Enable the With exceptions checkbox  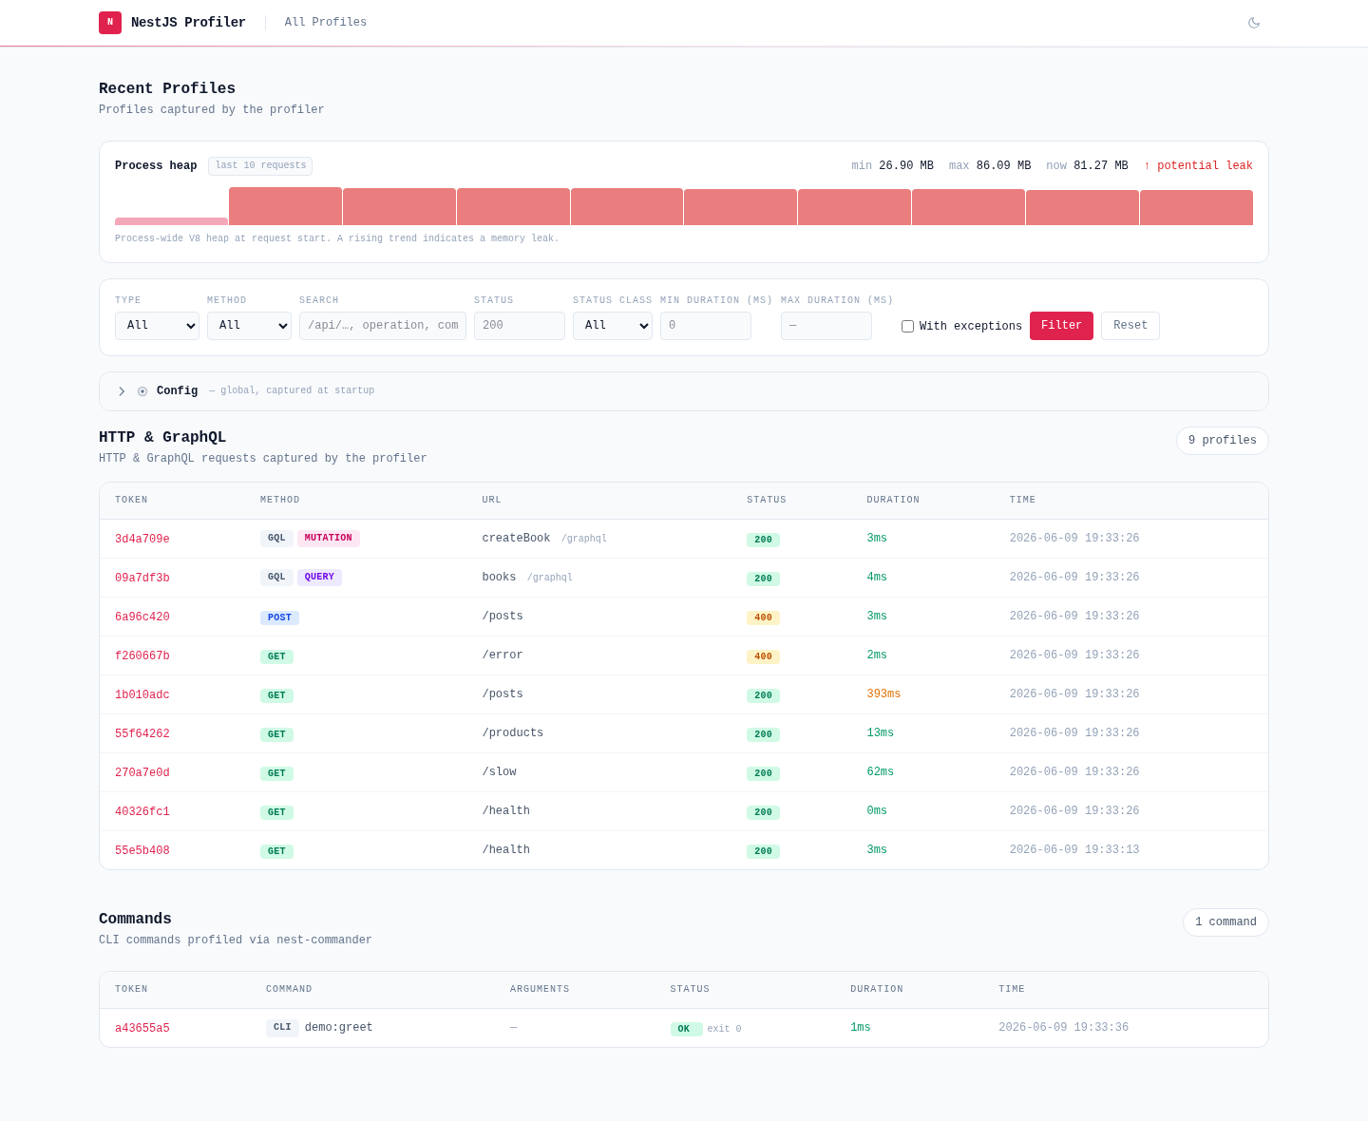click(x=907, y=326)
